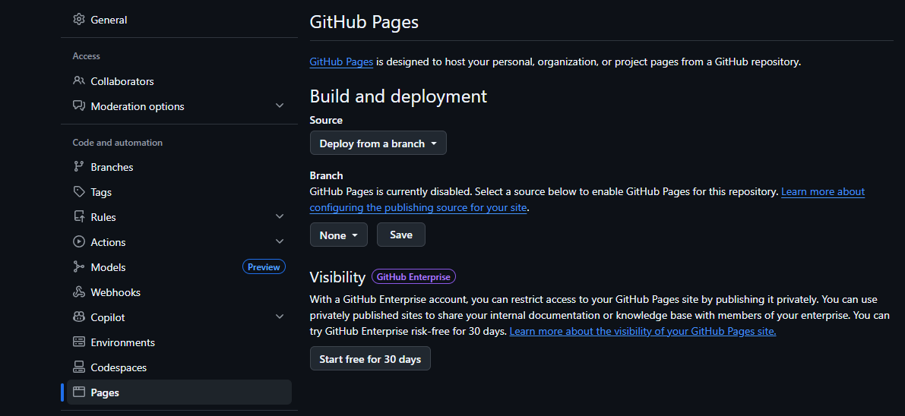Click the Copilot icon in sidebar

coord(78,317)
